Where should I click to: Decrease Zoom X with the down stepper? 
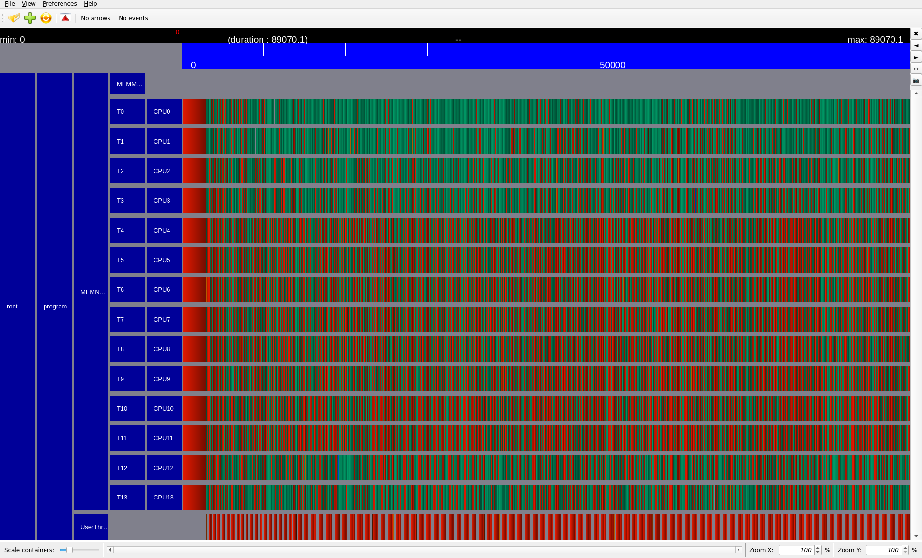818,552
